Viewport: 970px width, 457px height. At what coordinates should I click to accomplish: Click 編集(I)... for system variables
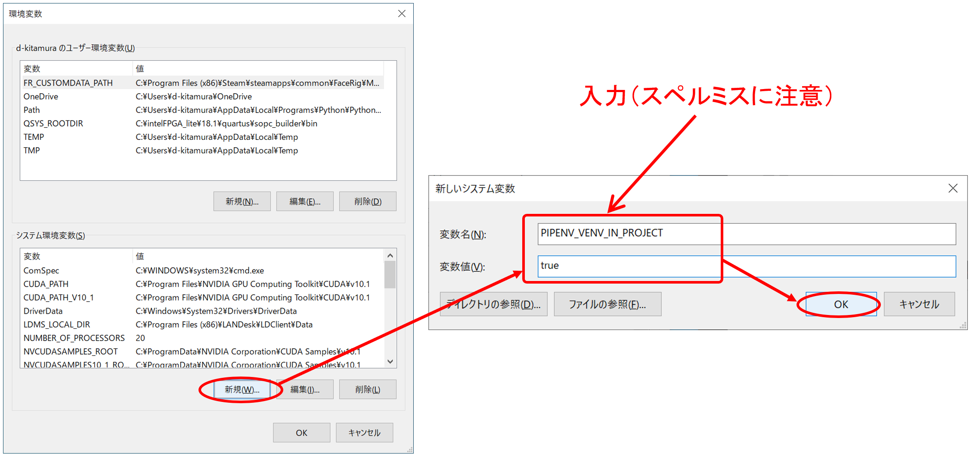click(x=305, y=389)
